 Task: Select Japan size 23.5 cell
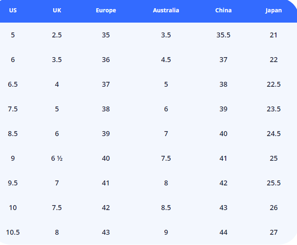tap(274, 109)
